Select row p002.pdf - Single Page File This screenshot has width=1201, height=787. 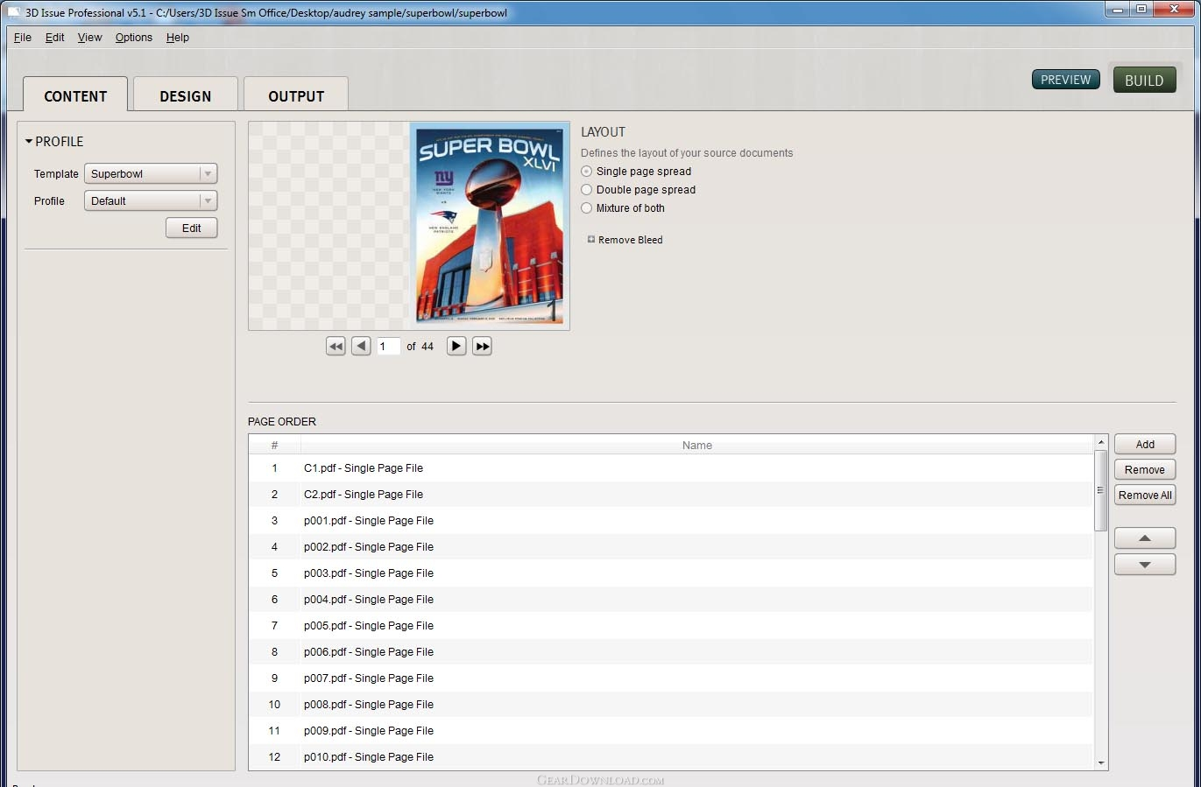pyautogui.click(x=671, y=547)
